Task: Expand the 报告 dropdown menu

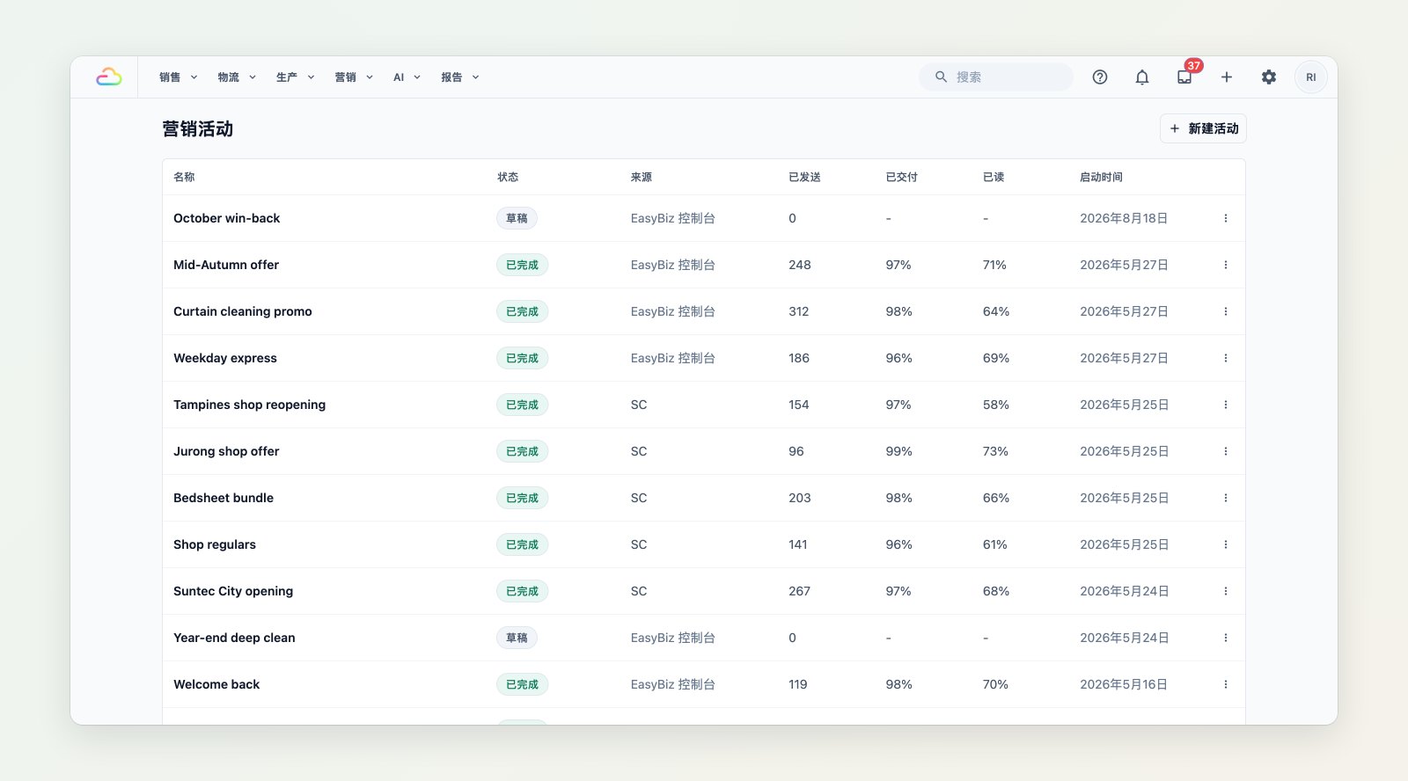Action: [460, 77]
